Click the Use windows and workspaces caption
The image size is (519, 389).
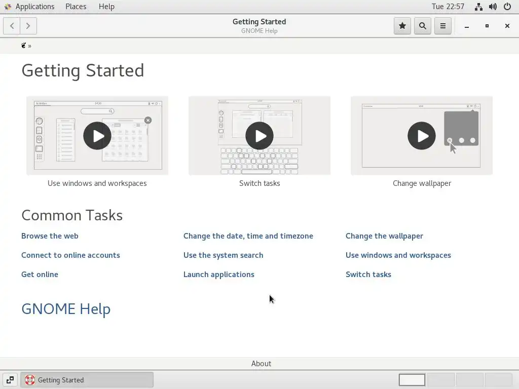[x=97, y=183]
